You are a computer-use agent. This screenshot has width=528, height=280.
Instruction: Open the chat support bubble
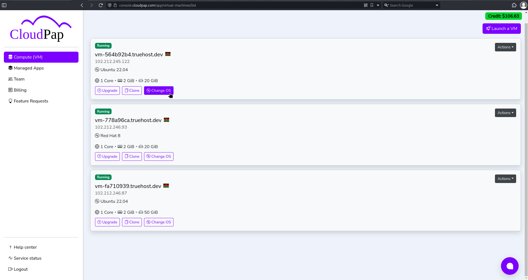(x=509, y=266)
